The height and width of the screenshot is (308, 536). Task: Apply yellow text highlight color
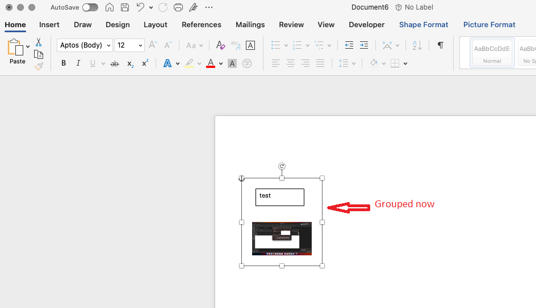(x=189, y=63)
